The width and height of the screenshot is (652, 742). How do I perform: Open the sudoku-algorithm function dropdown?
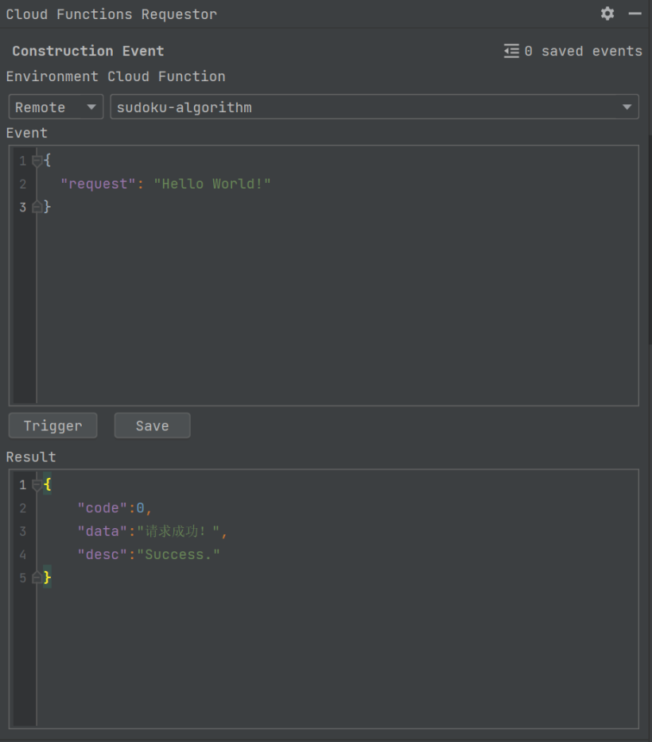pos(375,107)
